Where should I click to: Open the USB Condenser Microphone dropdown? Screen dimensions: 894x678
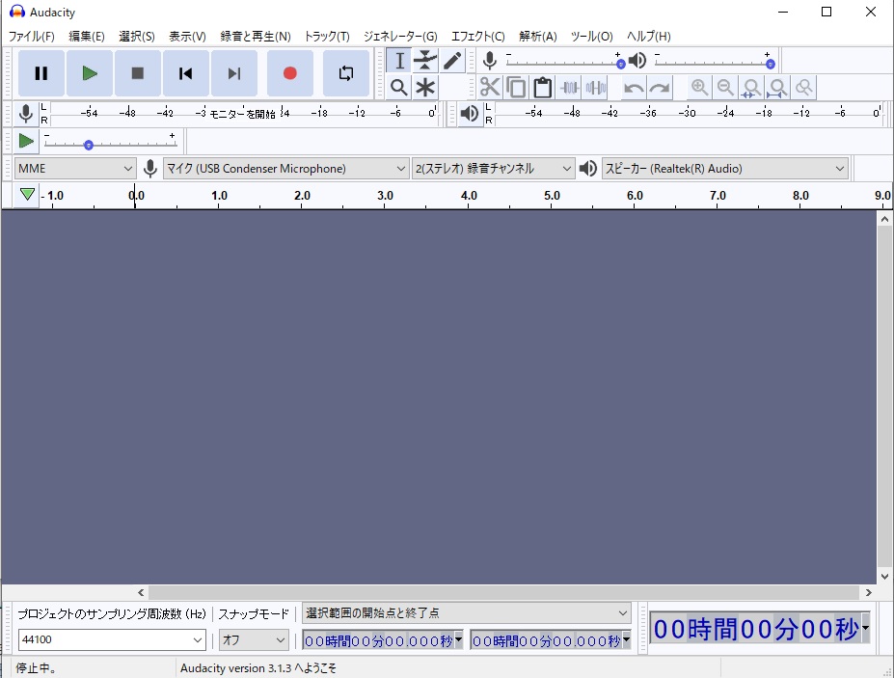coord(285,168)
